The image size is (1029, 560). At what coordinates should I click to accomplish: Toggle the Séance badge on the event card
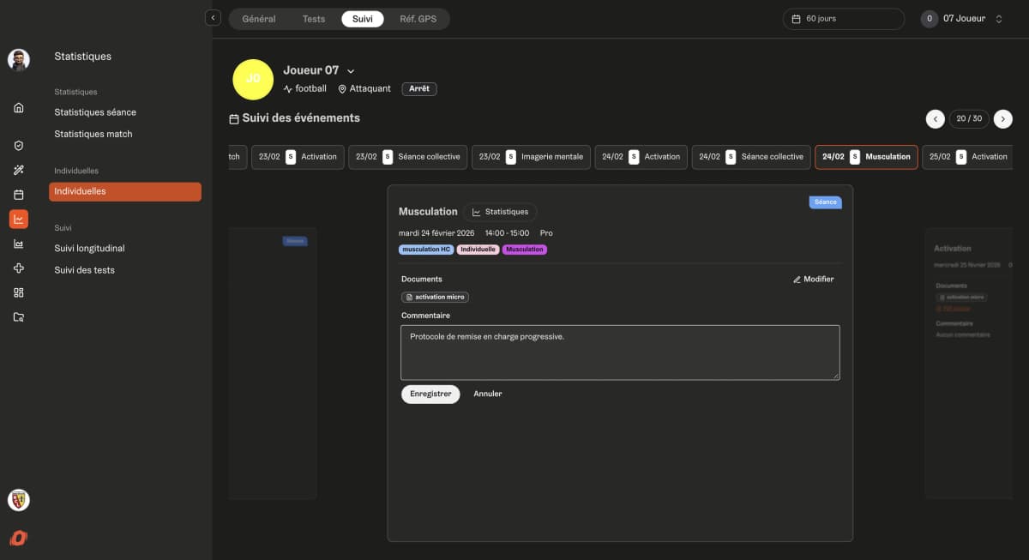coord(824,202)
